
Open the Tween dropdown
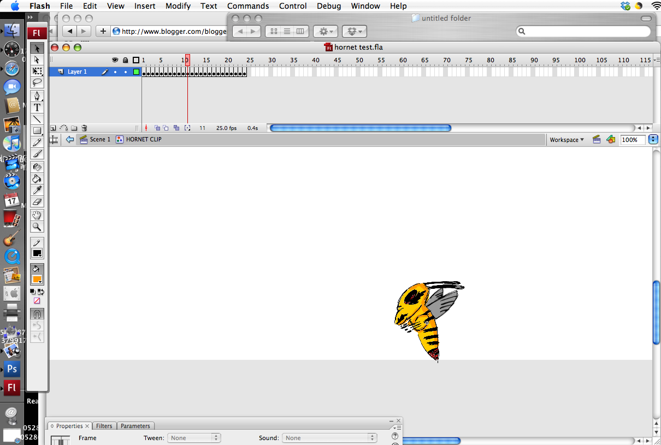click(x=193, y=438)
